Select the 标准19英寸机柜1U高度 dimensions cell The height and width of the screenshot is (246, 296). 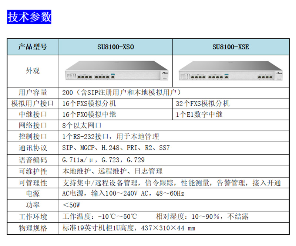click(x=174, y=228)
